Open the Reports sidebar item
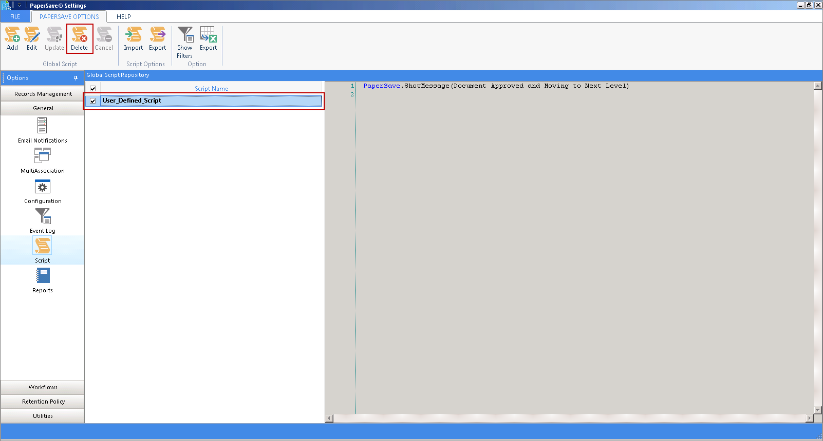 [43, 281]
